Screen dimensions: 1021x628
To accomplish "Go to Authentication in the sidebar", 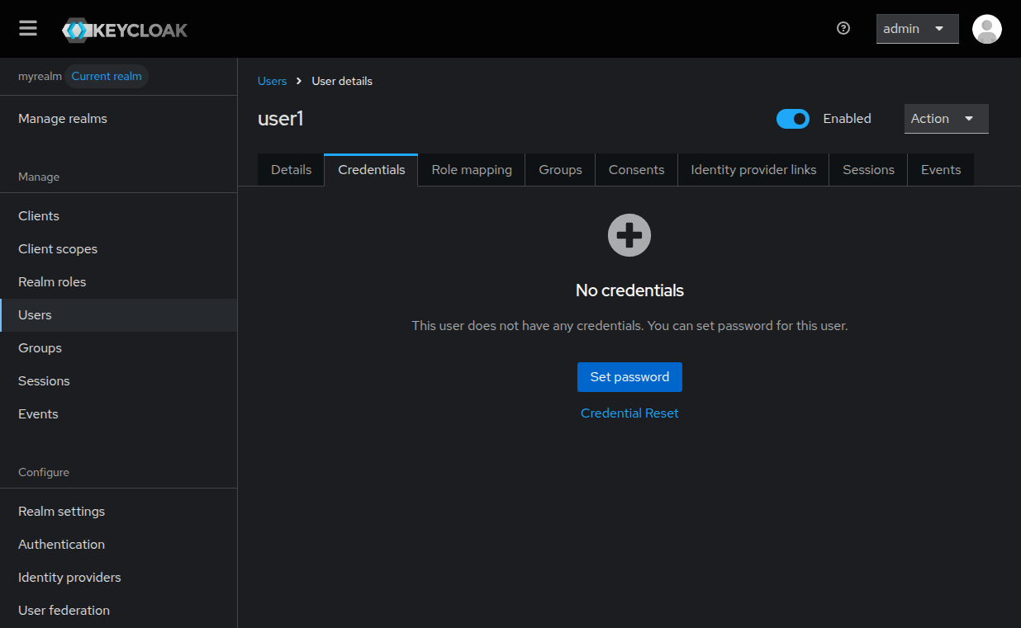I will 118,545.
